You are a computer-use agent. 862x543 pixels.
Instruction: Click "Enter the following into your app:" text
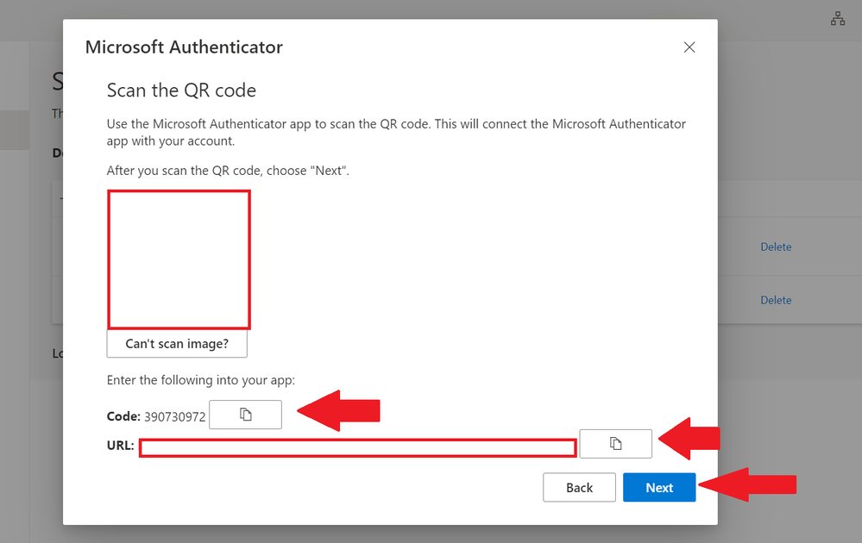(201, 380)
